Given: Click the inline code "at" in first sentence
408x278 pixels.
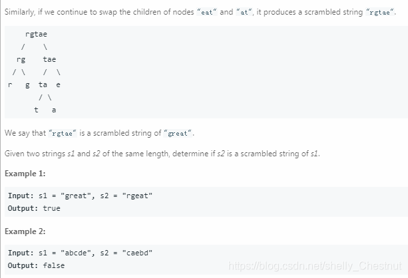Looking at the screenshot, I should coord(244,12).
